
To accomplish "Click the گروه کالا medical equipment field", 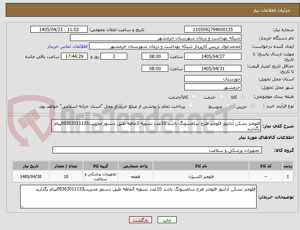I will [157, 150].
